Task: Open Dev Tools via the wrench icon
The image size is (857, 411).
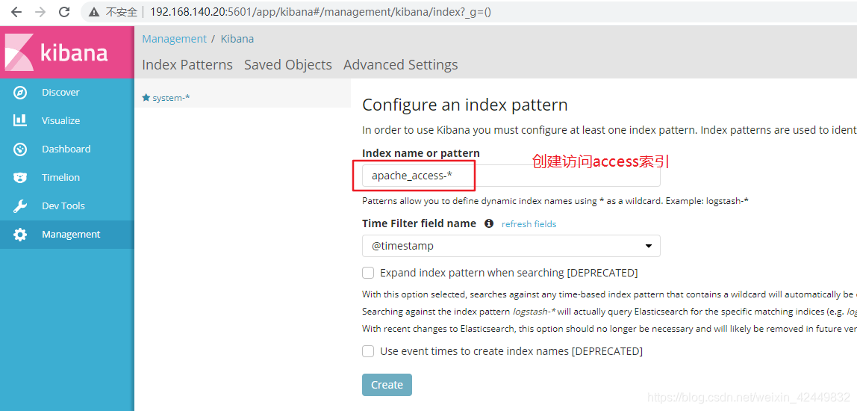Action: pos(19,205)
